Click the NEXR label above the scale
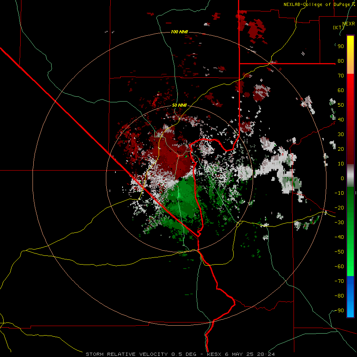357x357 pixels. [x=349, y=24]
